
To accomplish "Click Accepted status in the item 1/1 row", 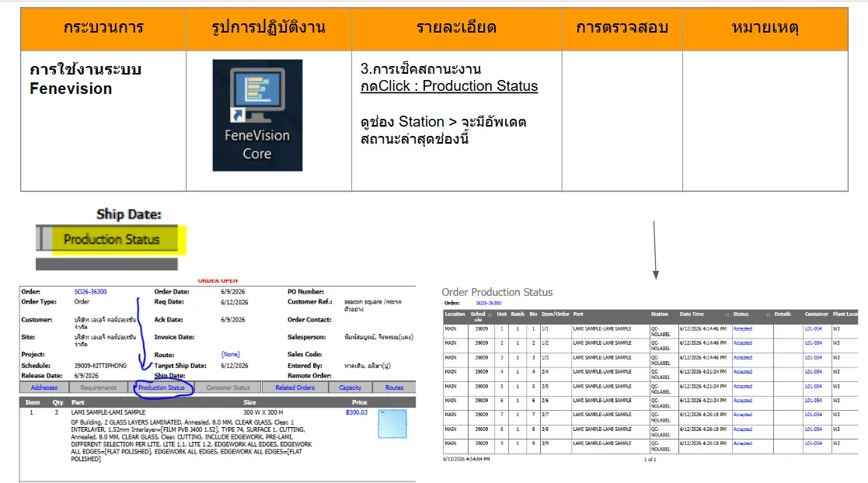I will 742,328.
